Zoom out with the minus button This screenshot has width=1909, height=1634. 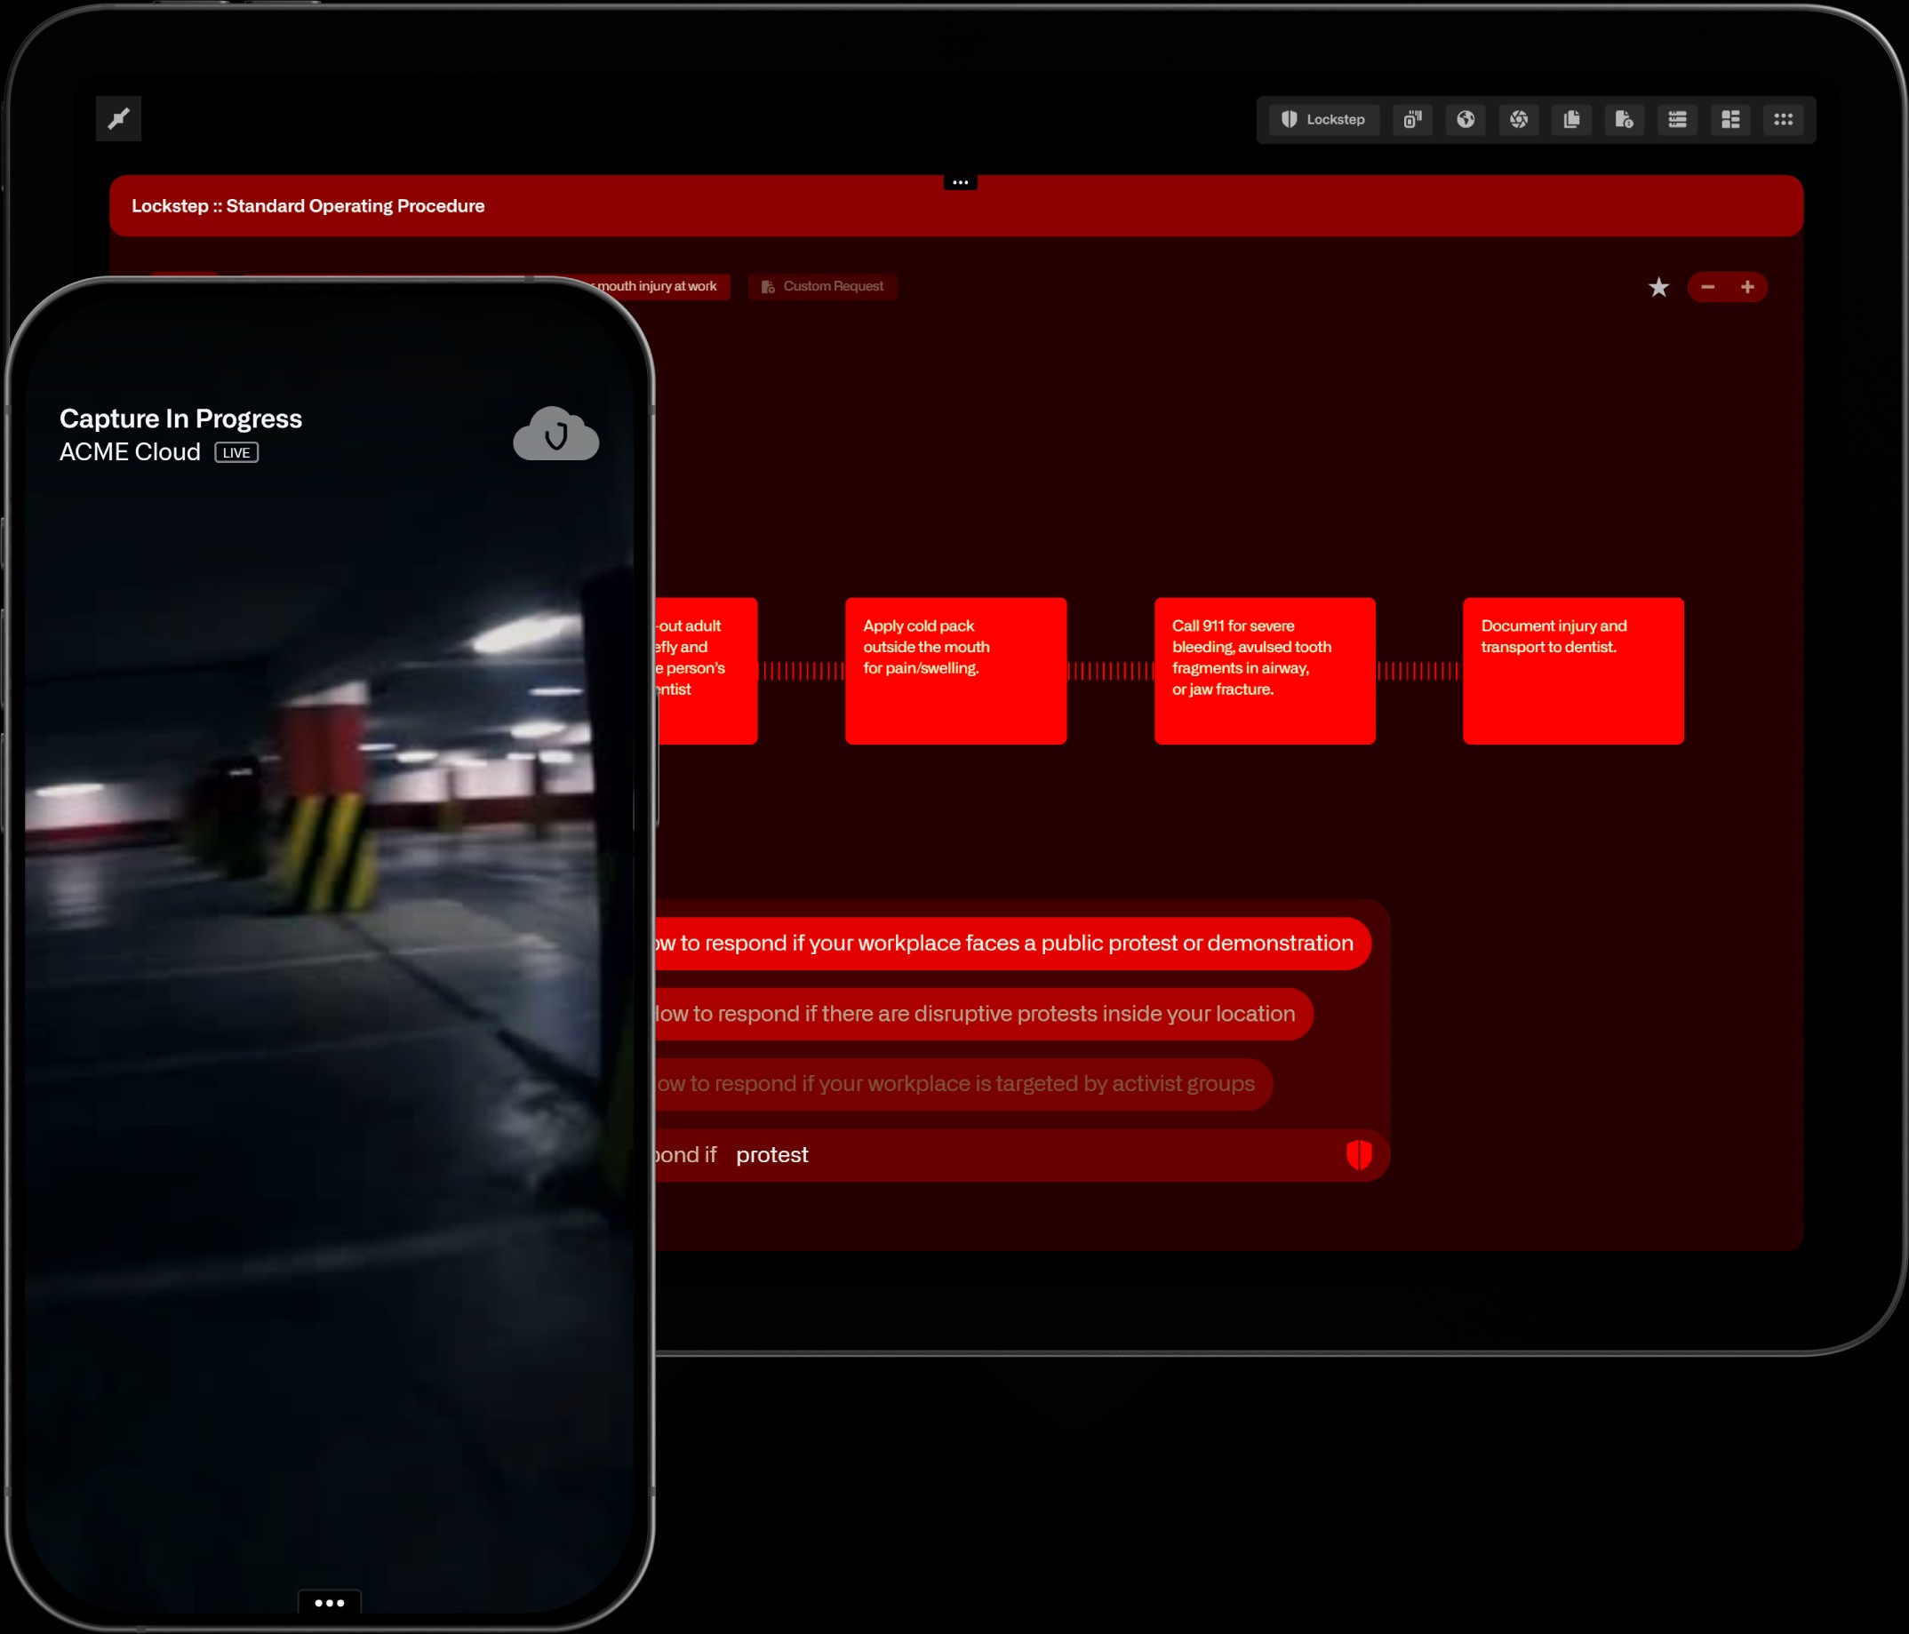coord(1707,287)
